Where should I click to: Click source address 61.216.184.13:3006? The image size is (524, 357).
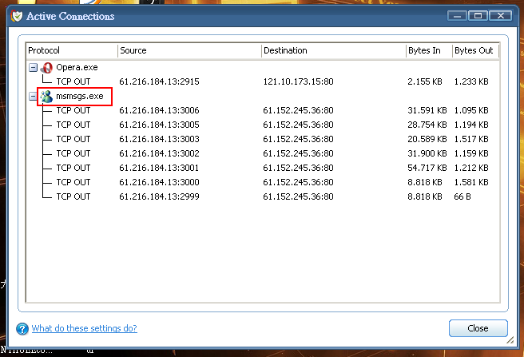[159, 110]
